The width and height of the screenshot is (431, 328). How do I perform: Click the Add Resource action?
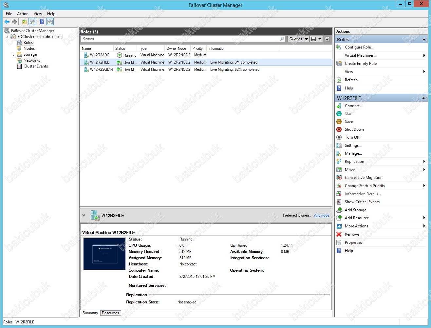pos(357,218)
